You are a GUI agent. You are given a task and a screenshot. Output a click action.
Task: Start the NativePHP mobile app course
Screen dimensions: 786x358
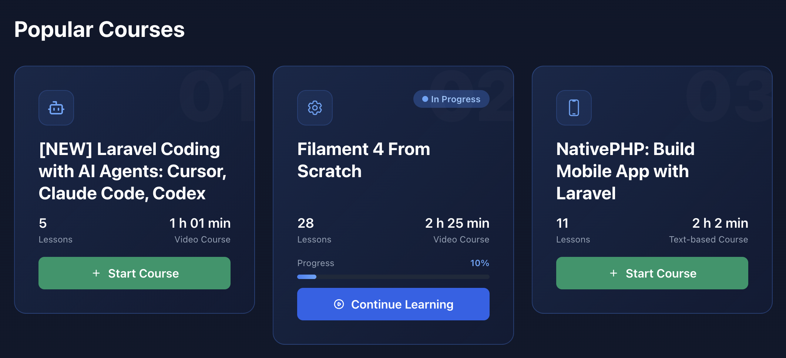(x=652, y=273)
